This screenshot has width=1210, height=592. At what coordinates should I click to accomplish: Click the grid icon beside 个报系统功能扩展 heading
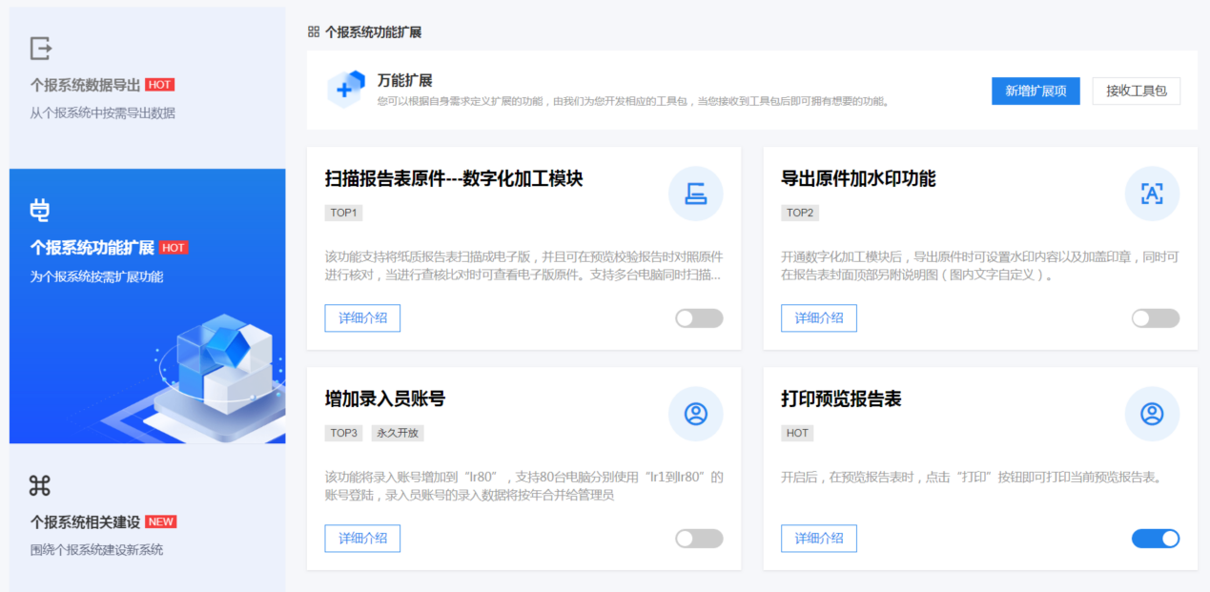pyautogui.click(x=314, y=32)
